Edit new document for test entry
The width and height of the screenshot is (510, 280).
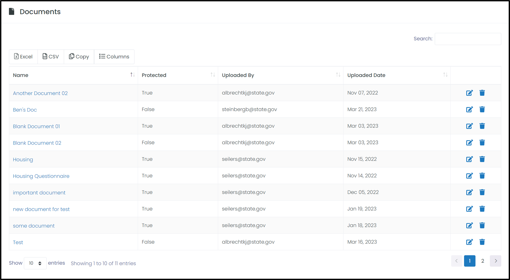469,209
